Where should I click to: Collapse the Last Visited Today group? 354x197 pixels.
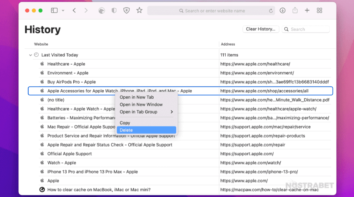30,55
